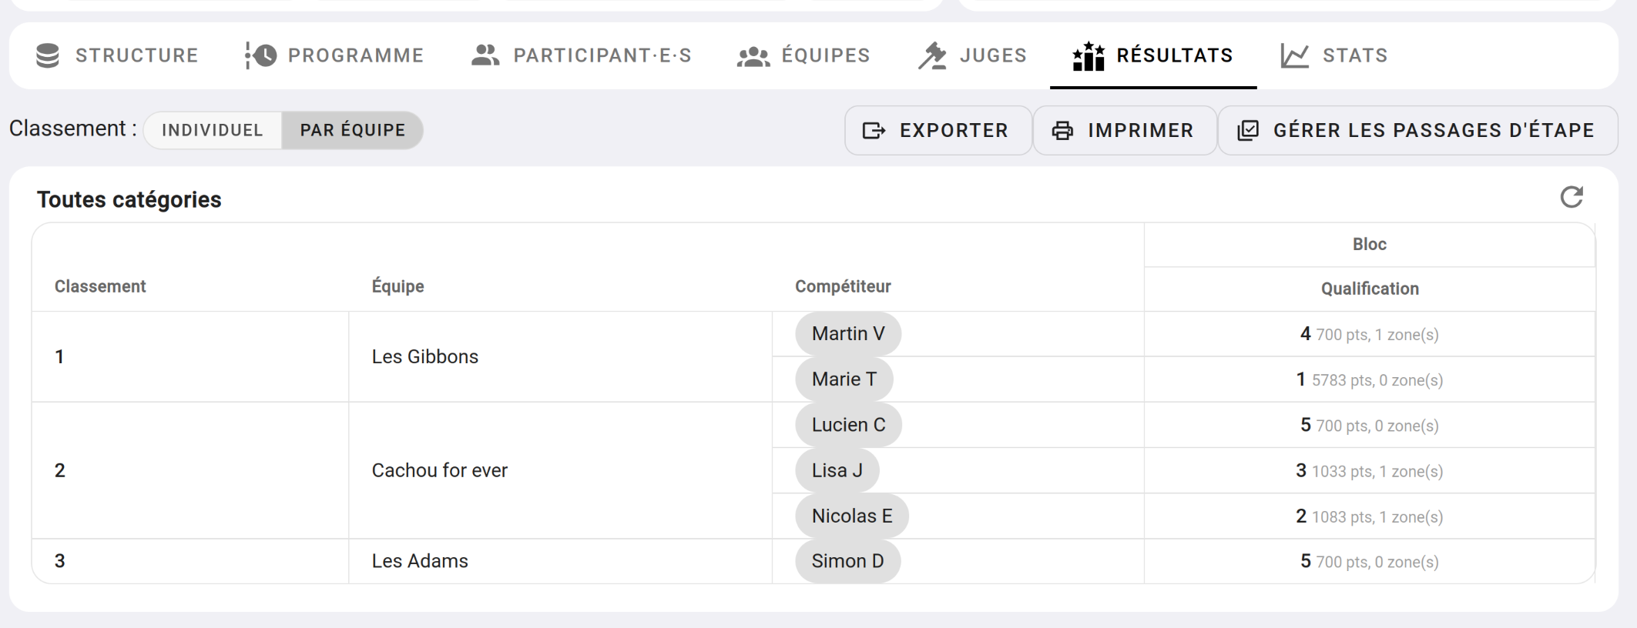Click the Simon D competitor chip
Image resolution: width=1637 pixels, height=628 pixels.
tap(847, 561)
